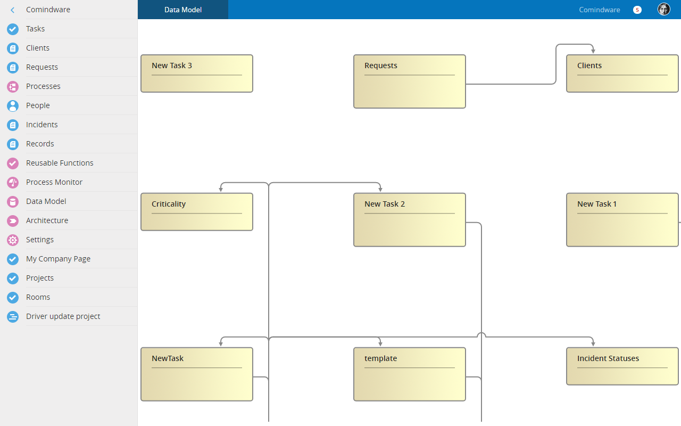The height and width of the screenshot is (426, 681).
Task: Click the Comindware link in top bar
Action: (x=600, y=10)
